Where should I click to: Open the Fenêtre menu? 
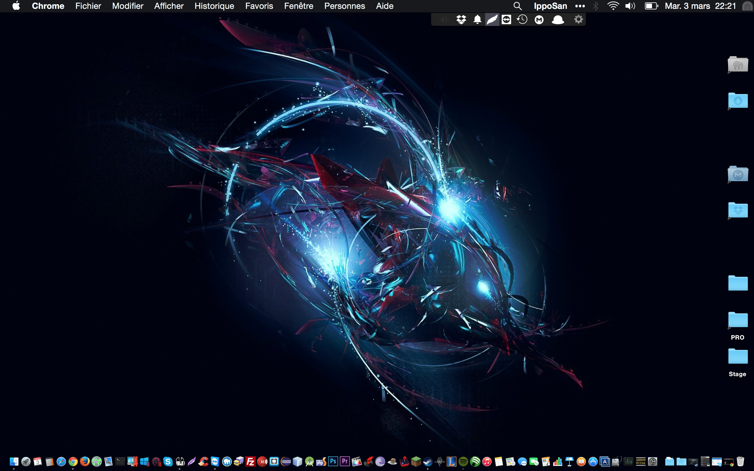[299, 6]
